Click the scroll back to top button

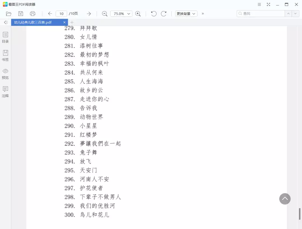(285, 199)
